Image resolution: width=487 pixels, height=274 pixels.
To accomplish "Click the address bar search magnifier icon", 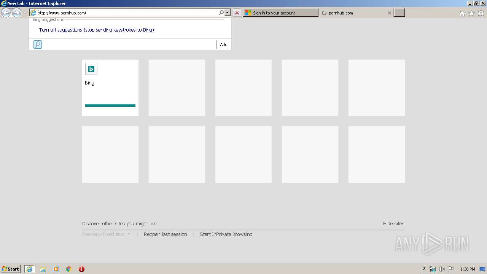I will [x=221, y=13].
